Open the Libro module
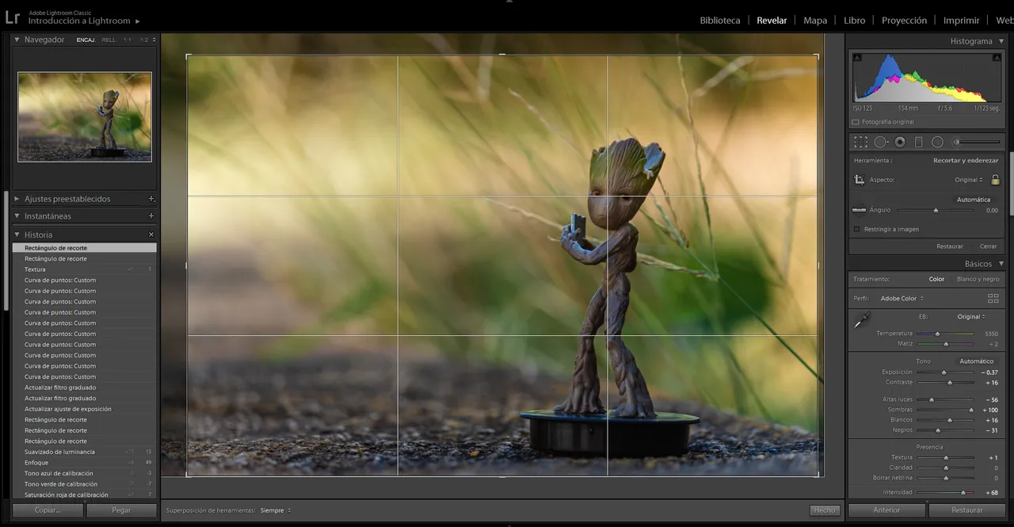The image size is (1014, 527). click(855, 21)
